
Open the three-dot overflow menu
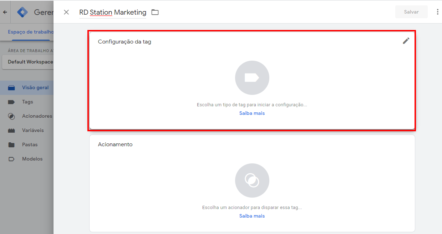tap(438, 11)
